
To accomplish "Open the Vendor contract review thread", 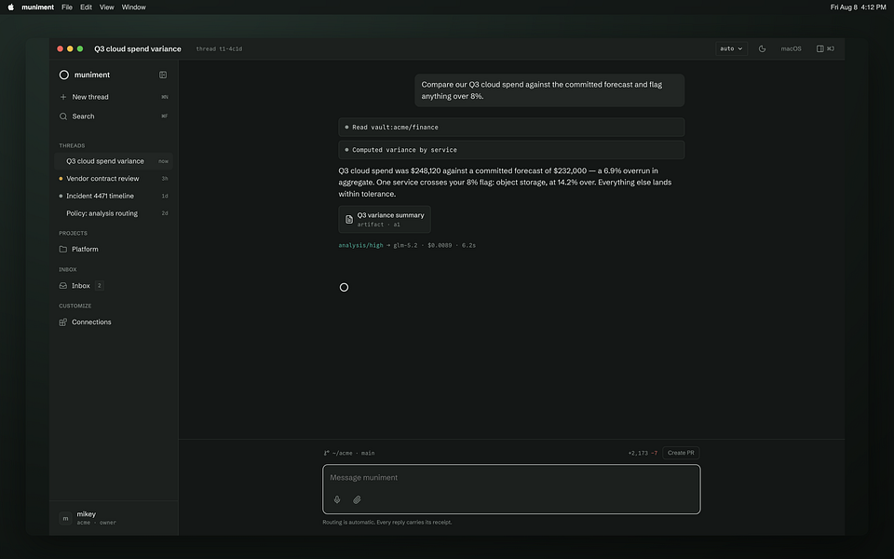I will pos(114,179).
